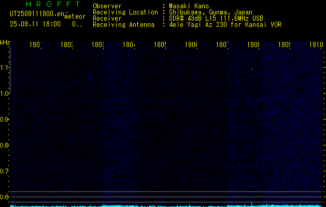Click the 1.1 frequency axis label
The height and width of the screenshot is (207, 326).
point(4,67)
